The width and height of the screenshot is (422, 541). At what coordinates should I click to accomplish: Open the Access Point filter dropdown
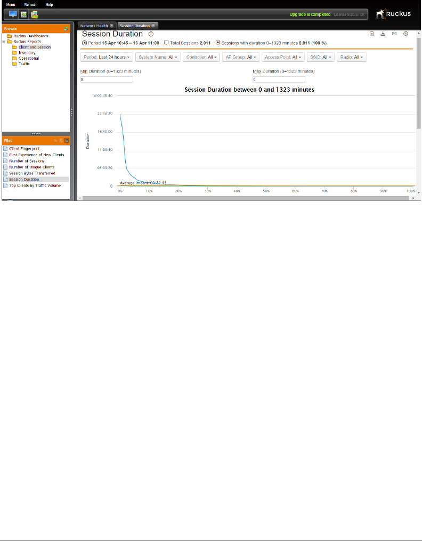[x=283, y=57]
